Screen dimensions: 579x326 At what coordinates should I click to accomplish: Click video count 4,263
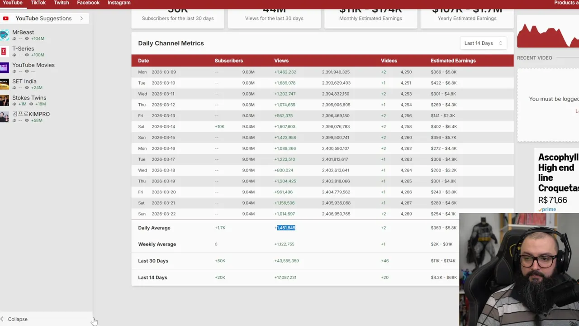(x=406, y=159)
